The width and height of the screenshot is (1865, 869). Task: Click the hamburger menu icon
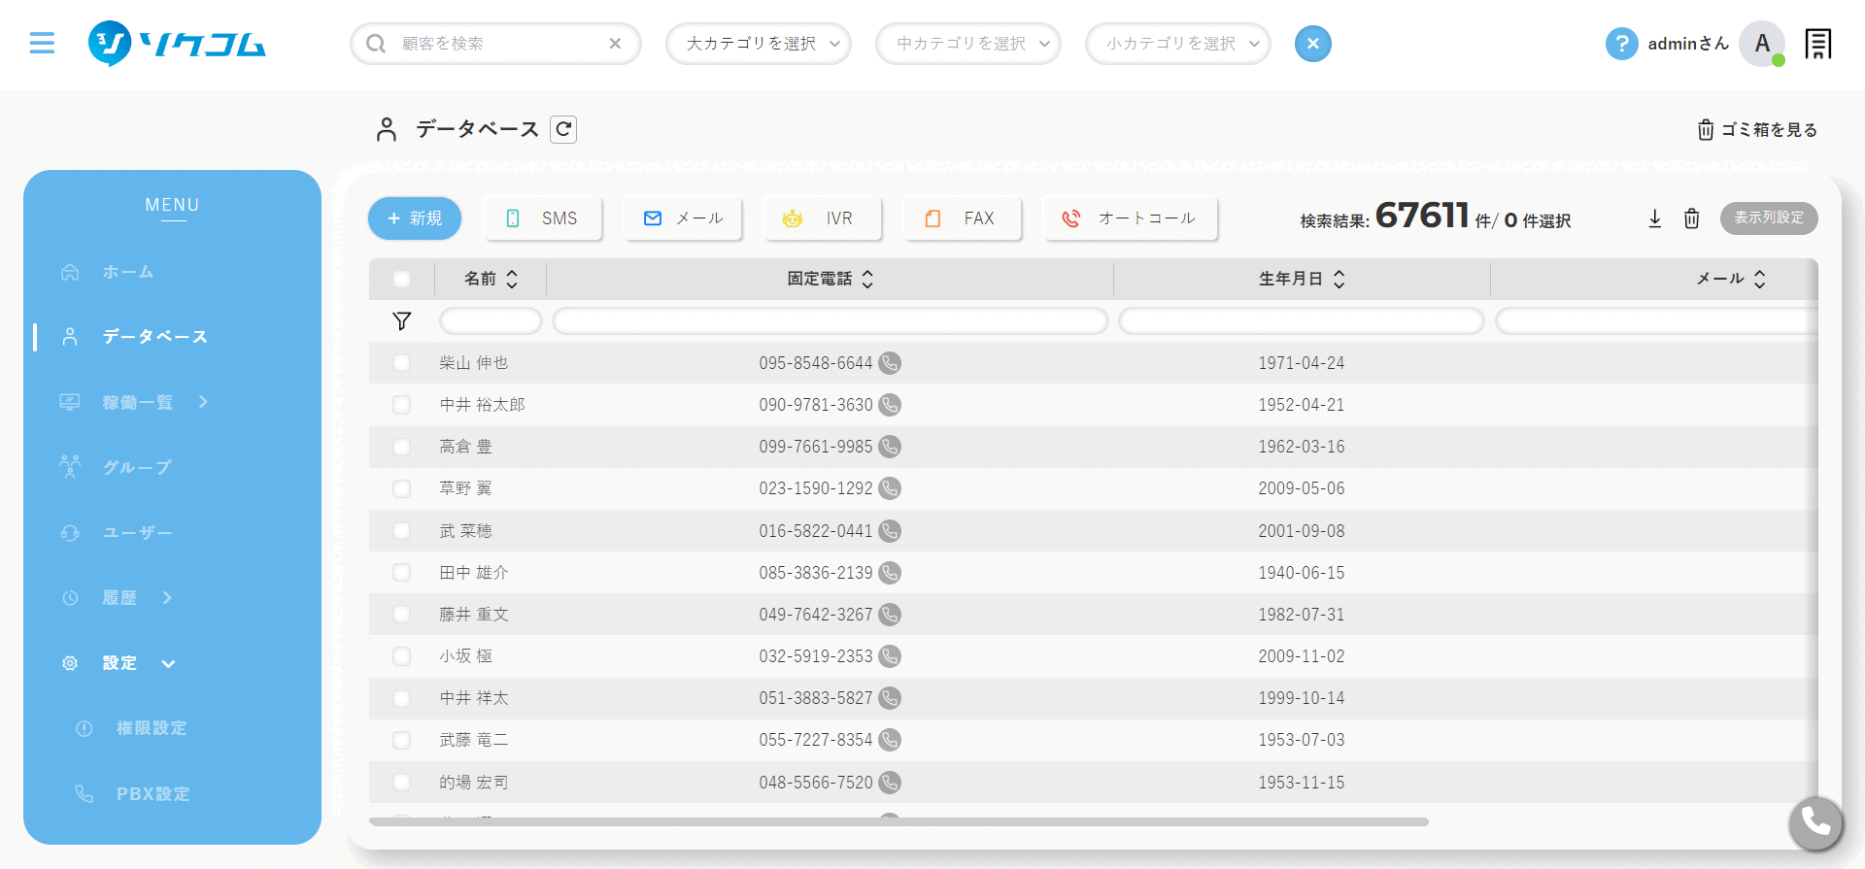(x=42, y=43)
